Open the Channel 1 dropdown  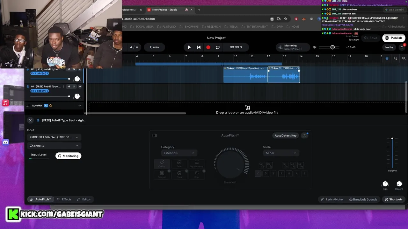point(54,146)
